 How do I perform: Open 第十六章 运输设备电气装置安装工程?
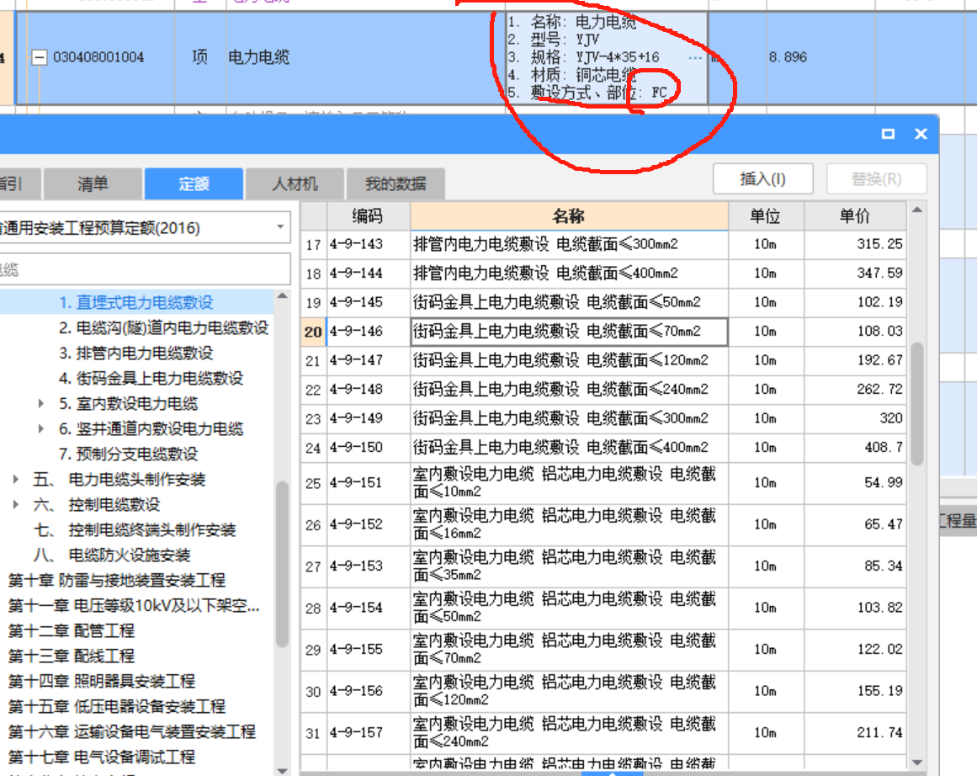point(131,731)
